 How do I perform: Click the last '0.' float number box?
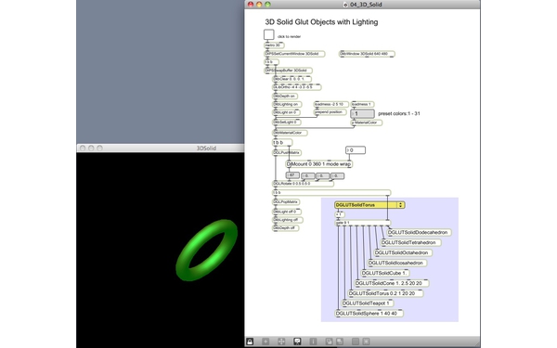(337, 175)
